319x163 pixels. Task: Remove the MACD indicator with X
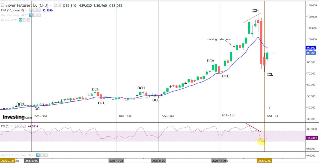point(46,155)
